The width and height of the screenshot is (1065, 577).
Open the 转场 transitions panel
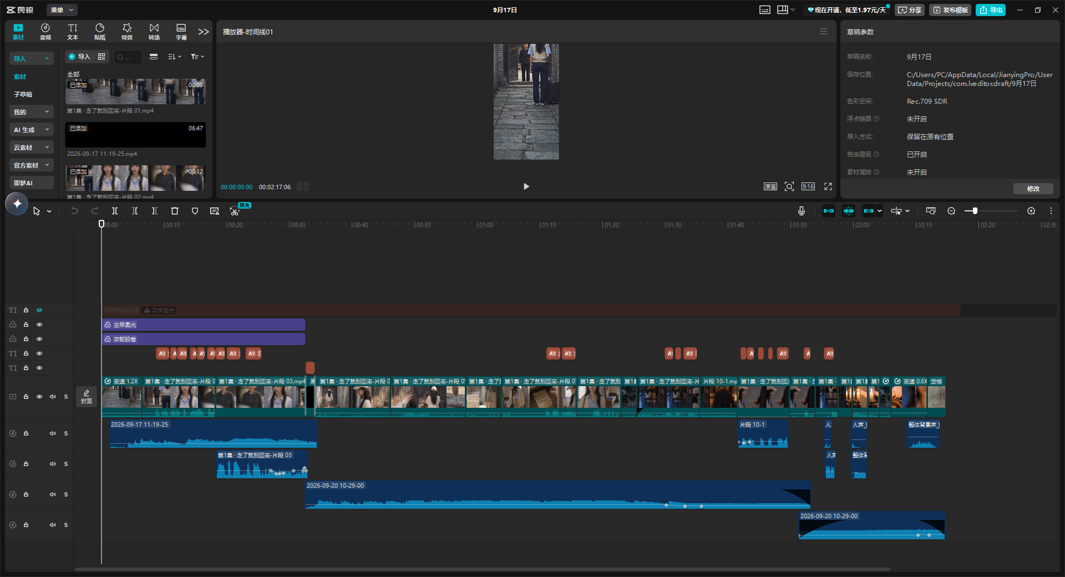pos(154,32)
